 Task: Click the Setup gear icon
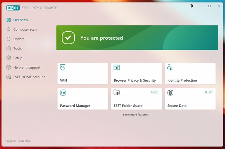(9, 58)
